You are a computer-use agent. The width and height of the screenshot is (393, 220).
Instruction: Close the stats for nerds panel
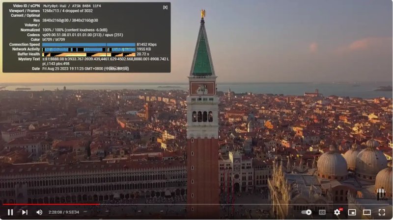click(x=165, y=7)
